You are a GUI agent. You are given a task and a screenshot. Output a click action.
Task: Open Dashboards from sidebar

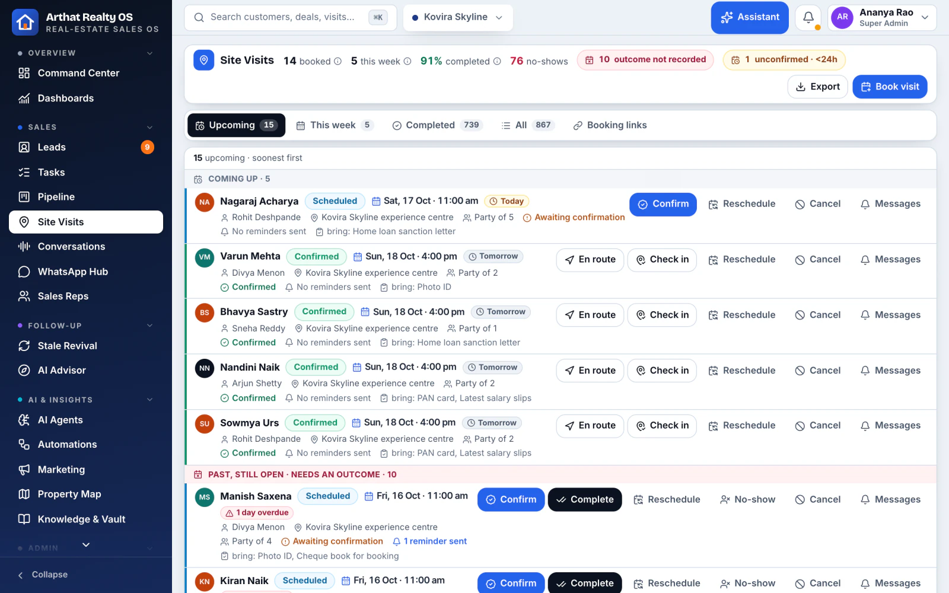coord(86,98)
